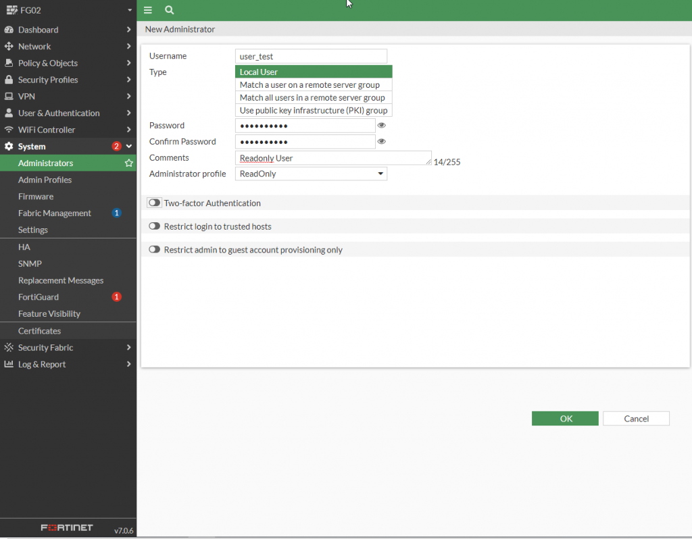Open the Administrator profile dropdown

(311, 174)
